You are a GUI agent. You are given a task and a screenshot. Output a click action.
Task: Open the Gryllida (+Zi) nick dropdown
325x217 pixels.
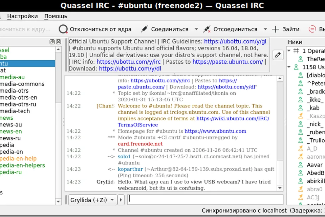pyautogui.click(x=93, y=200)
